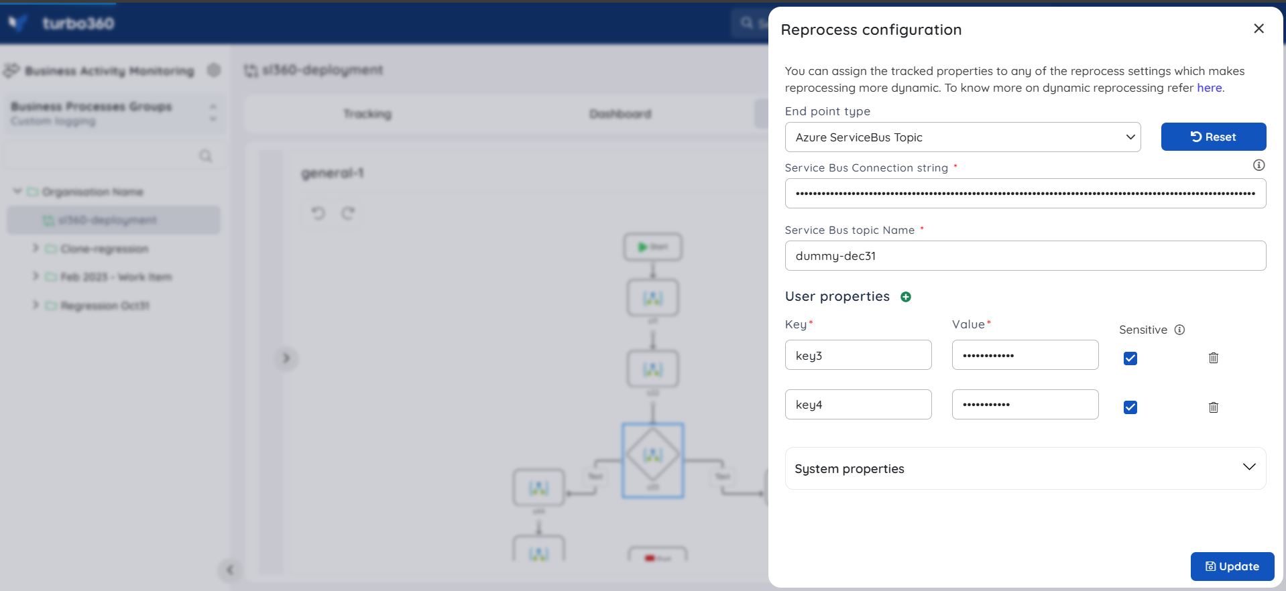The height and width of the screenshot is (591, 1286).
Task: Expand the Regression Oct31 folder
Action: (36, 306)
